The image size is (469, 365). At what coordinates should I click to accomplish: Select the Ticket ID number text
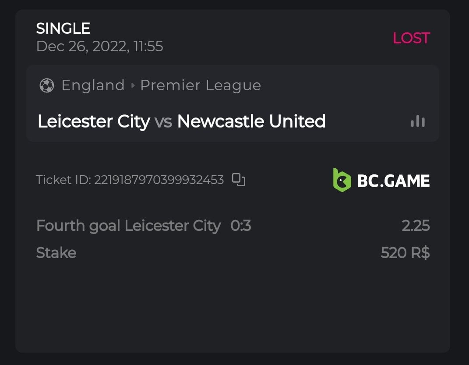(159, 180)
